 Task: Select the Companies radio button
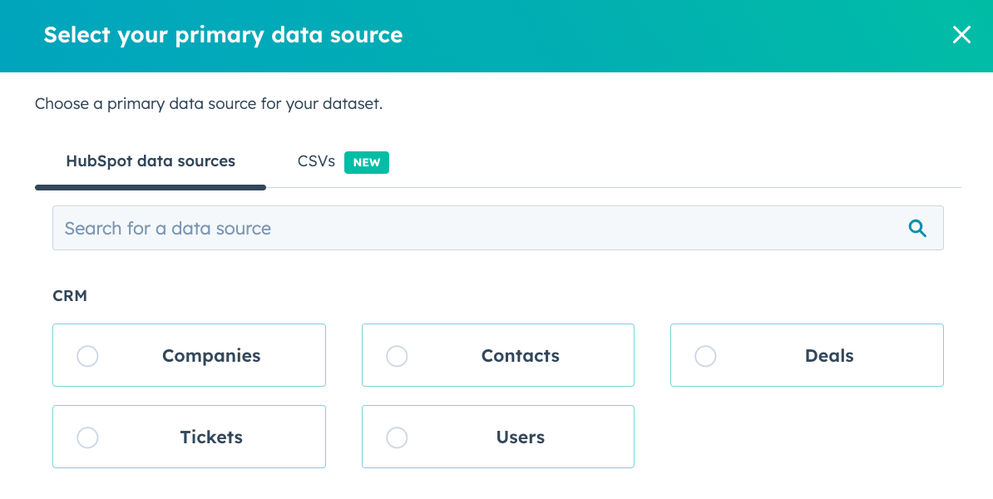[x=87, y=356]
